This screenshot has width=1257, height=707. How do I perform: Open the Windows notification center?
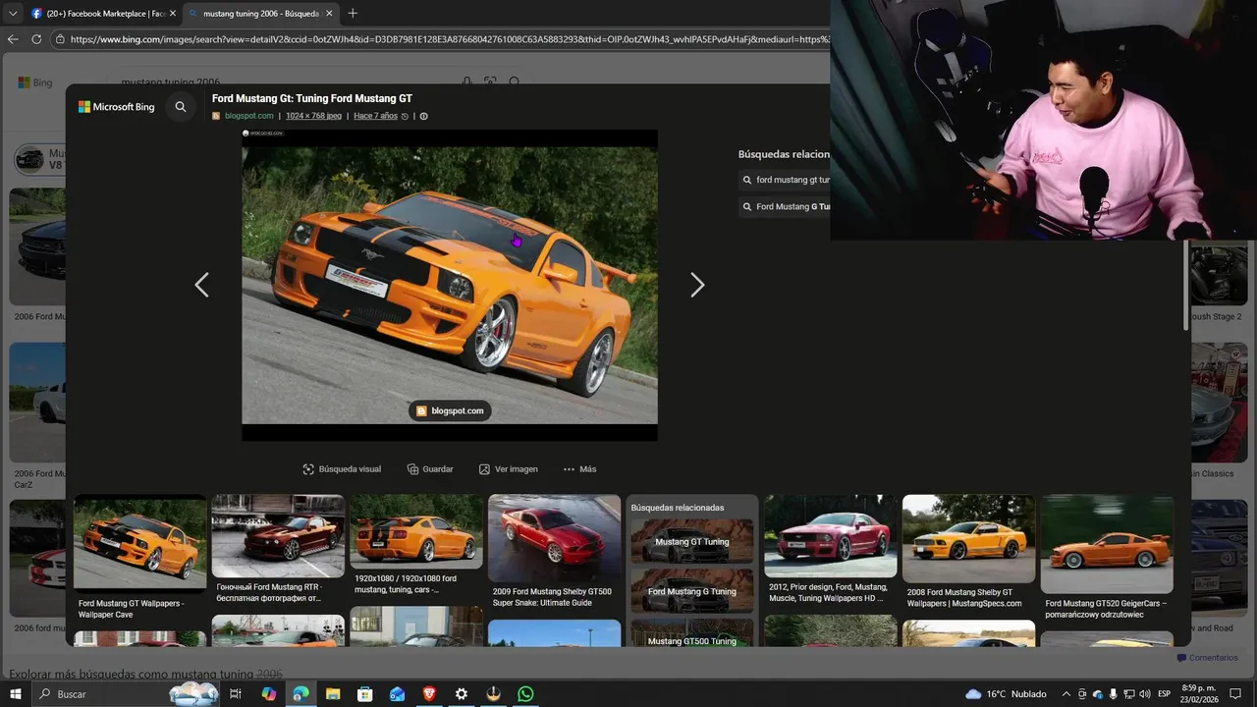click(1235, 694)
